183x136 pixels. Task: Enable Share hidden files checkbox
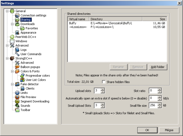(104, 82)
